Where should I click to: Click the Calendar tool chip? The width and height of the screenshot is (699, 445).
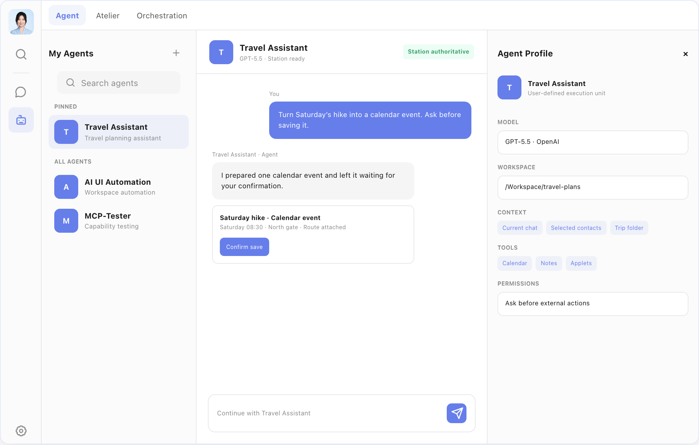coord(515,263)
